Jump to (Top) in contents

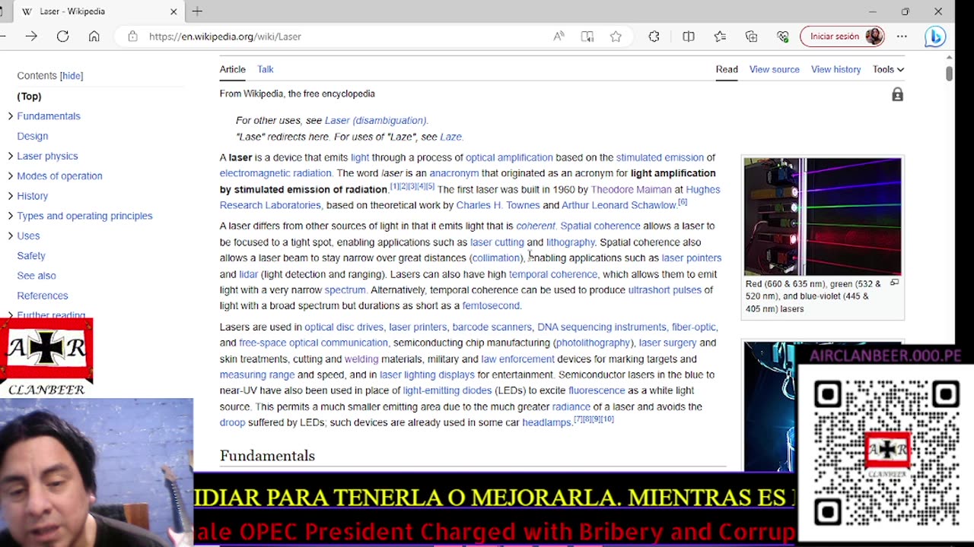click(29, 96)
